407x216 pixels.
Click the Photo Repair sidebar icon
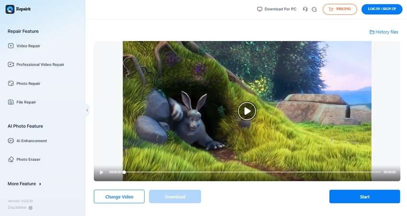(x=11, y=83)
